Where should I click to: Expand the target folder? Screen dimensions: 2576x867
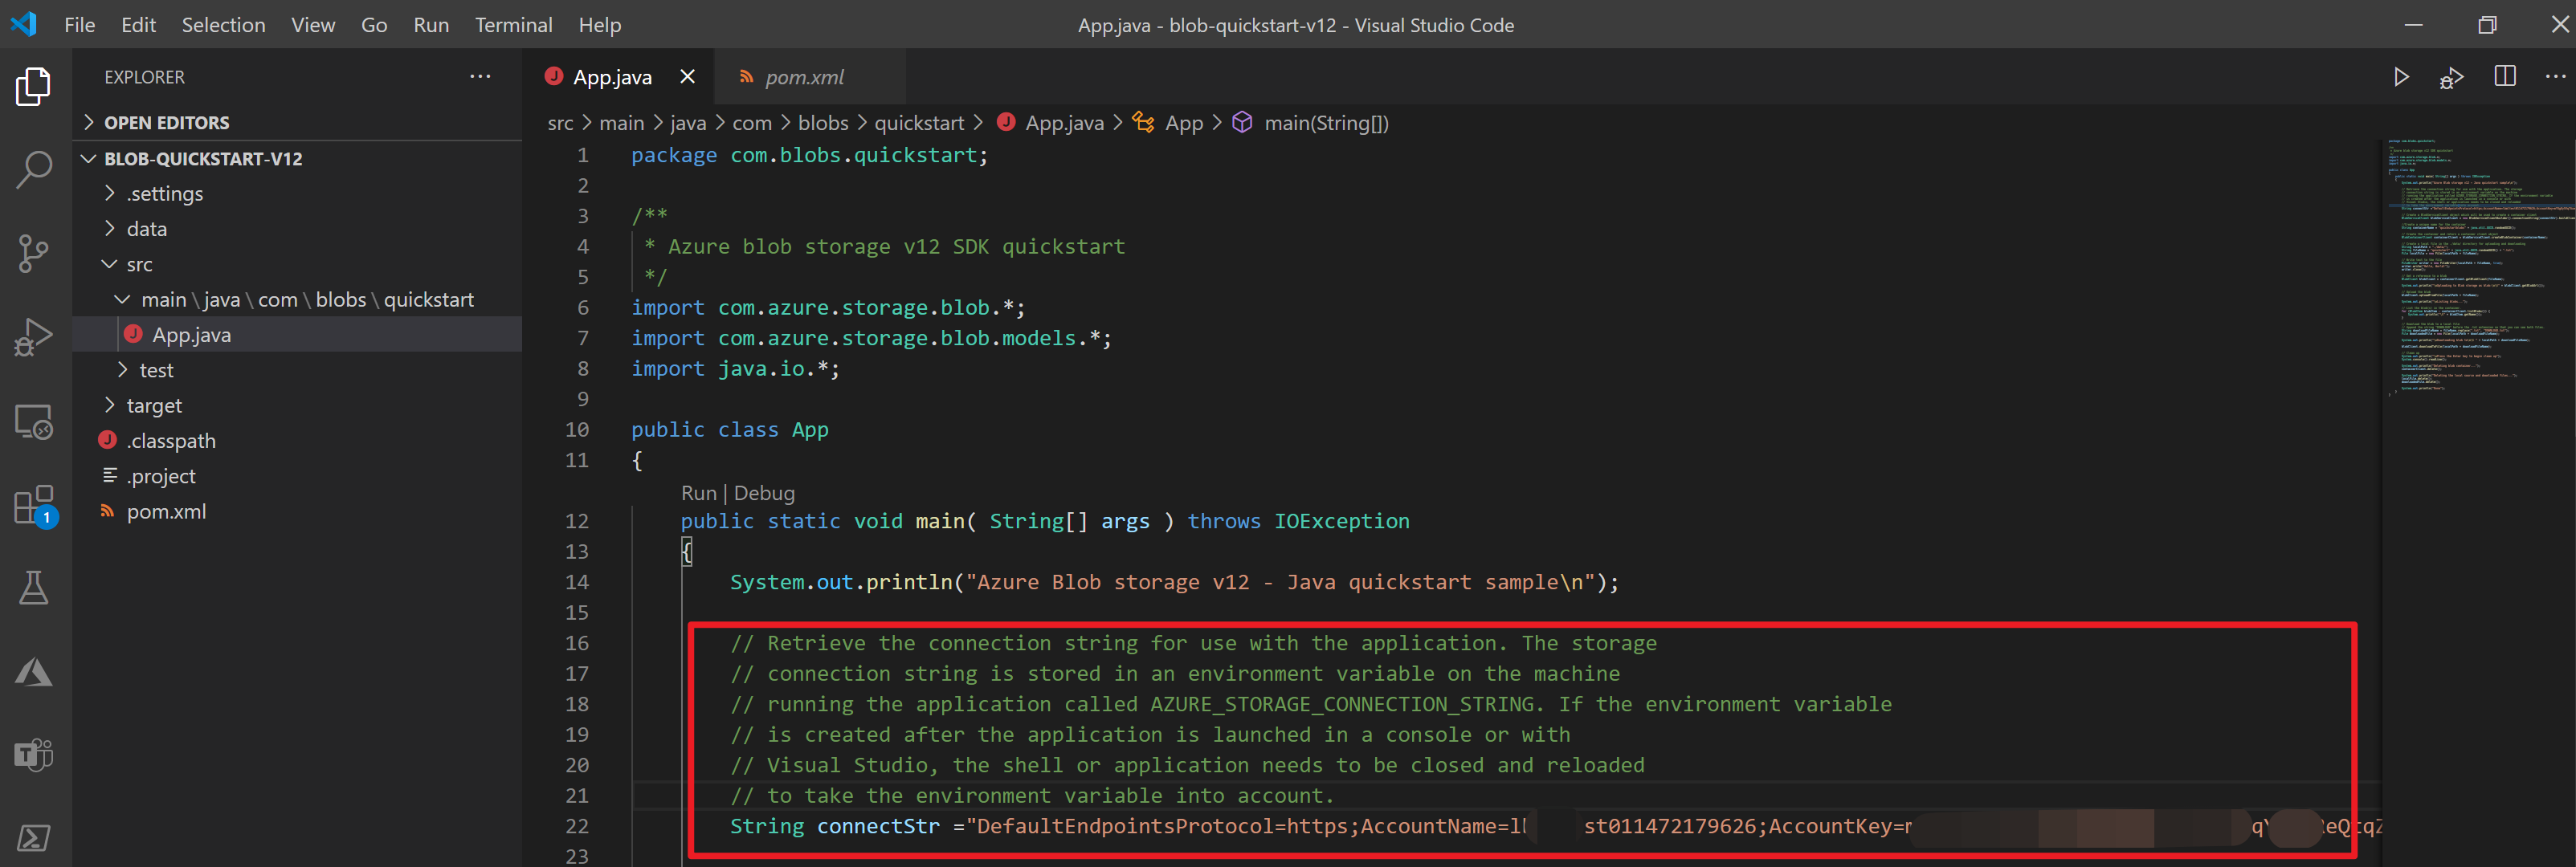click(x=154, y=405)
